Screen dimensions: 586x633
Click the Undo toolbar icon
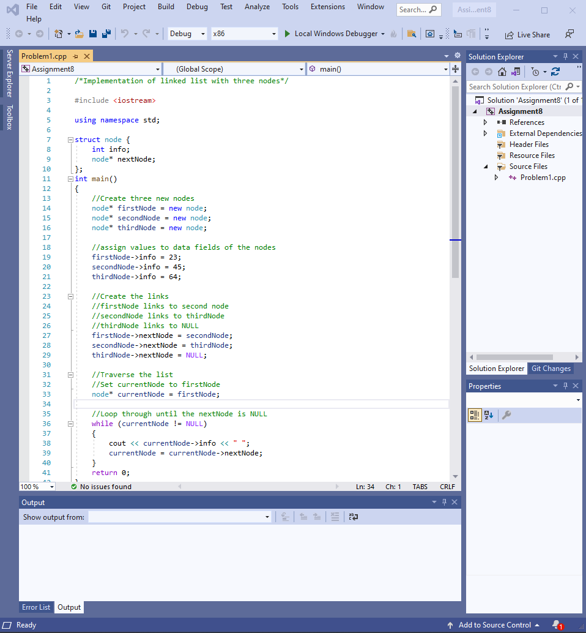(x=125, y=34)
